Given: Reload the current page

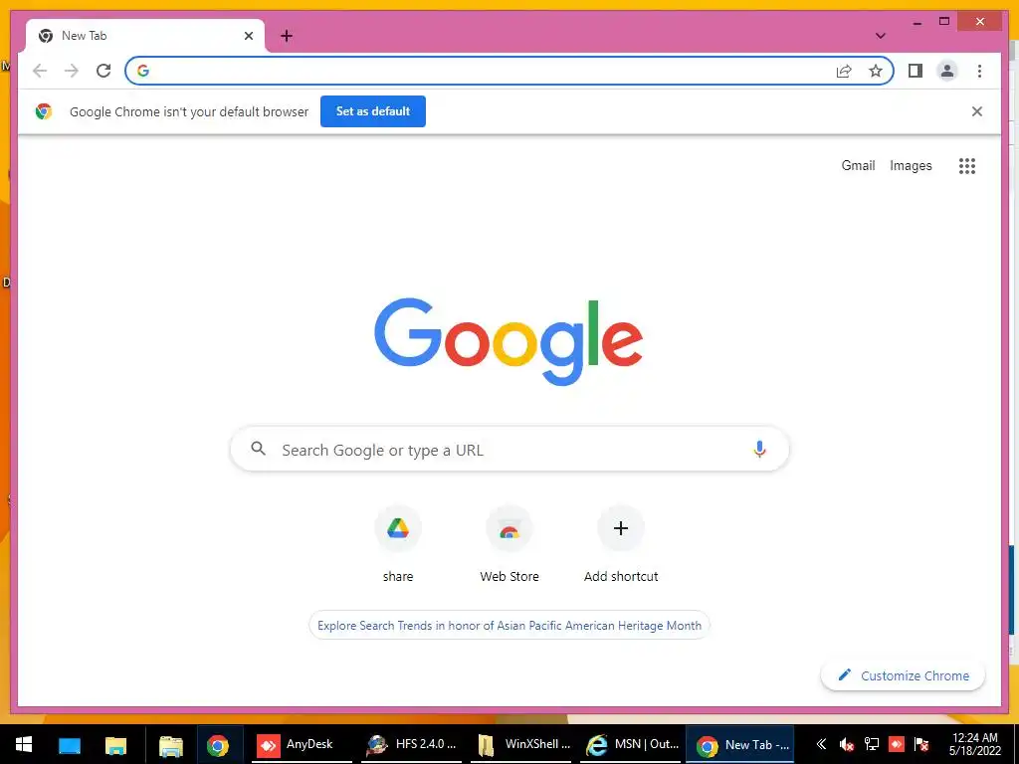Looking at the screenshot, I should coord(103,71).
